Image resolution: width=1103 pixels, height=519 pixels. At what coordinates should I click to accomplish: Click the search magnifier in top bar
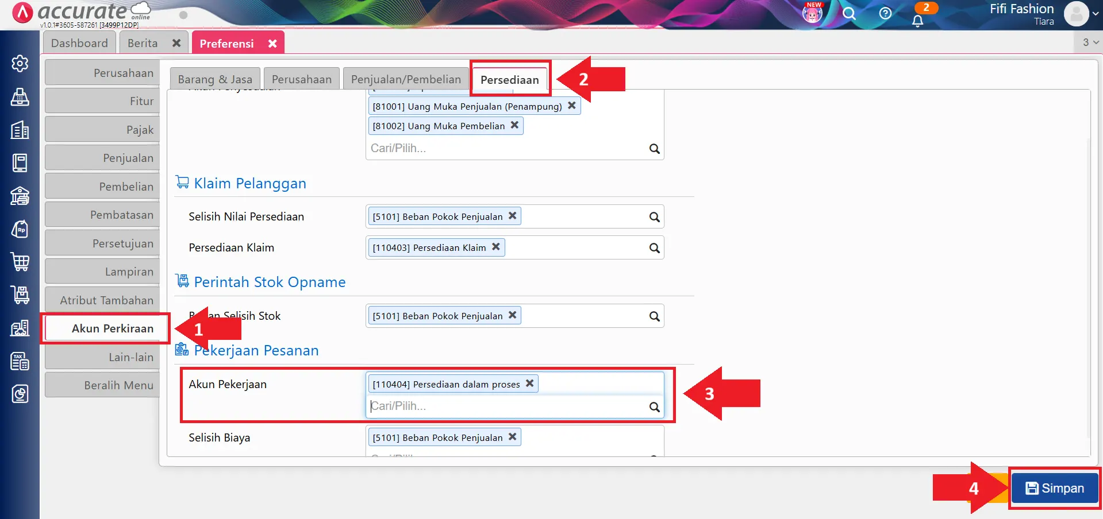coord(849,13)
